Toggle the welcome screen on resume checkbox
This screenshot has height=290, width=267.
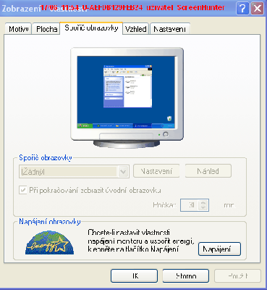click(23, 190)
